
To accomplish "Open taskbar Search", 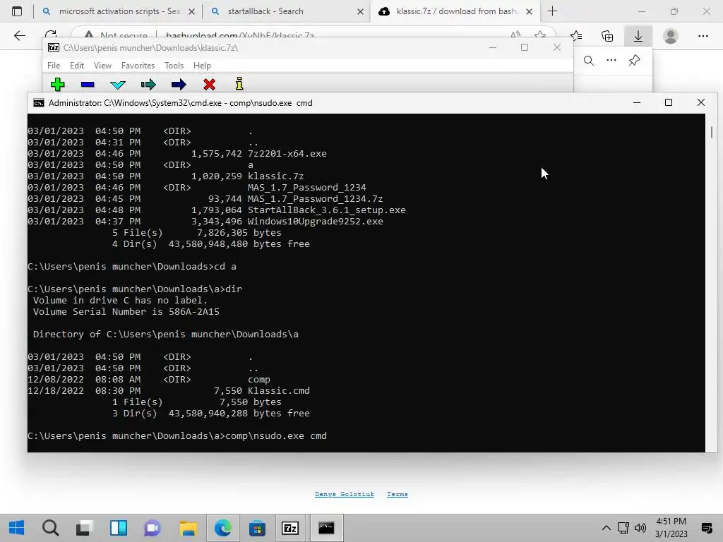I will pos(50,528).
